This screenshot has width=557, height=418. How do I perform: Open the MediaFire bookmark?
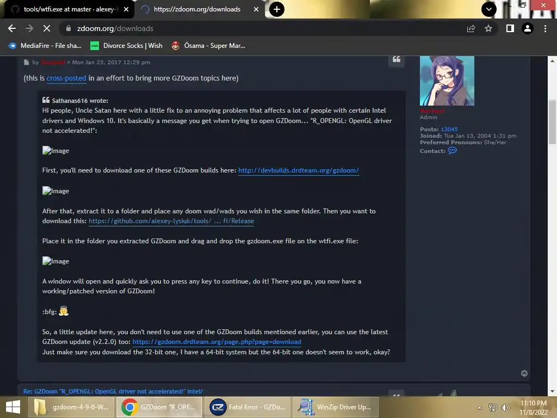click(x=45, y=46)
